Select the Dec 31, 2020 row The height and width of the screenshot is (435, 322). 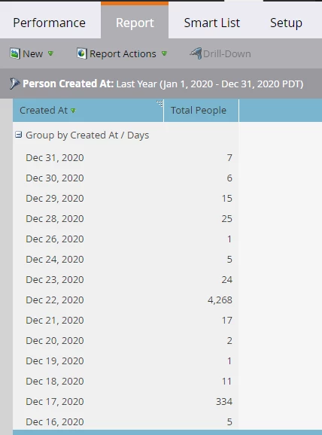[x=126, y=157]
